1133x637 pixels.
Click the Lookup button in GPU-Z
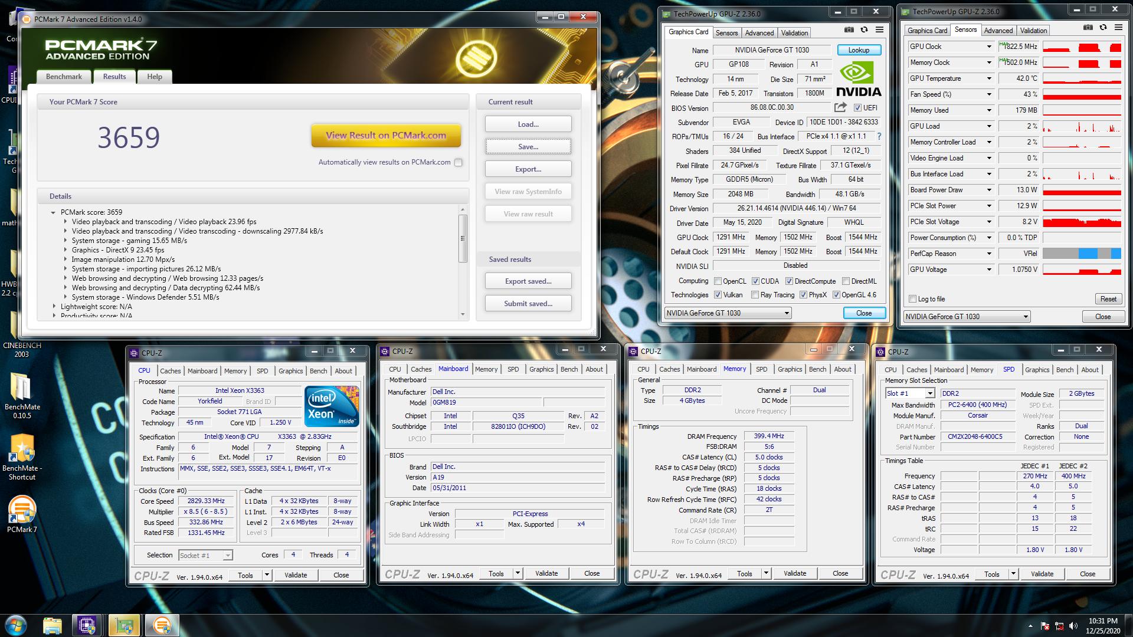coord(859,50)
